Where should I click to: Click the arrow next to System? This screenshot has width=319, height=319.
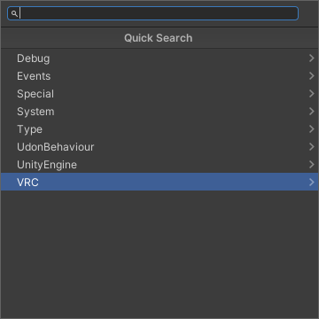tap(312, 112)
